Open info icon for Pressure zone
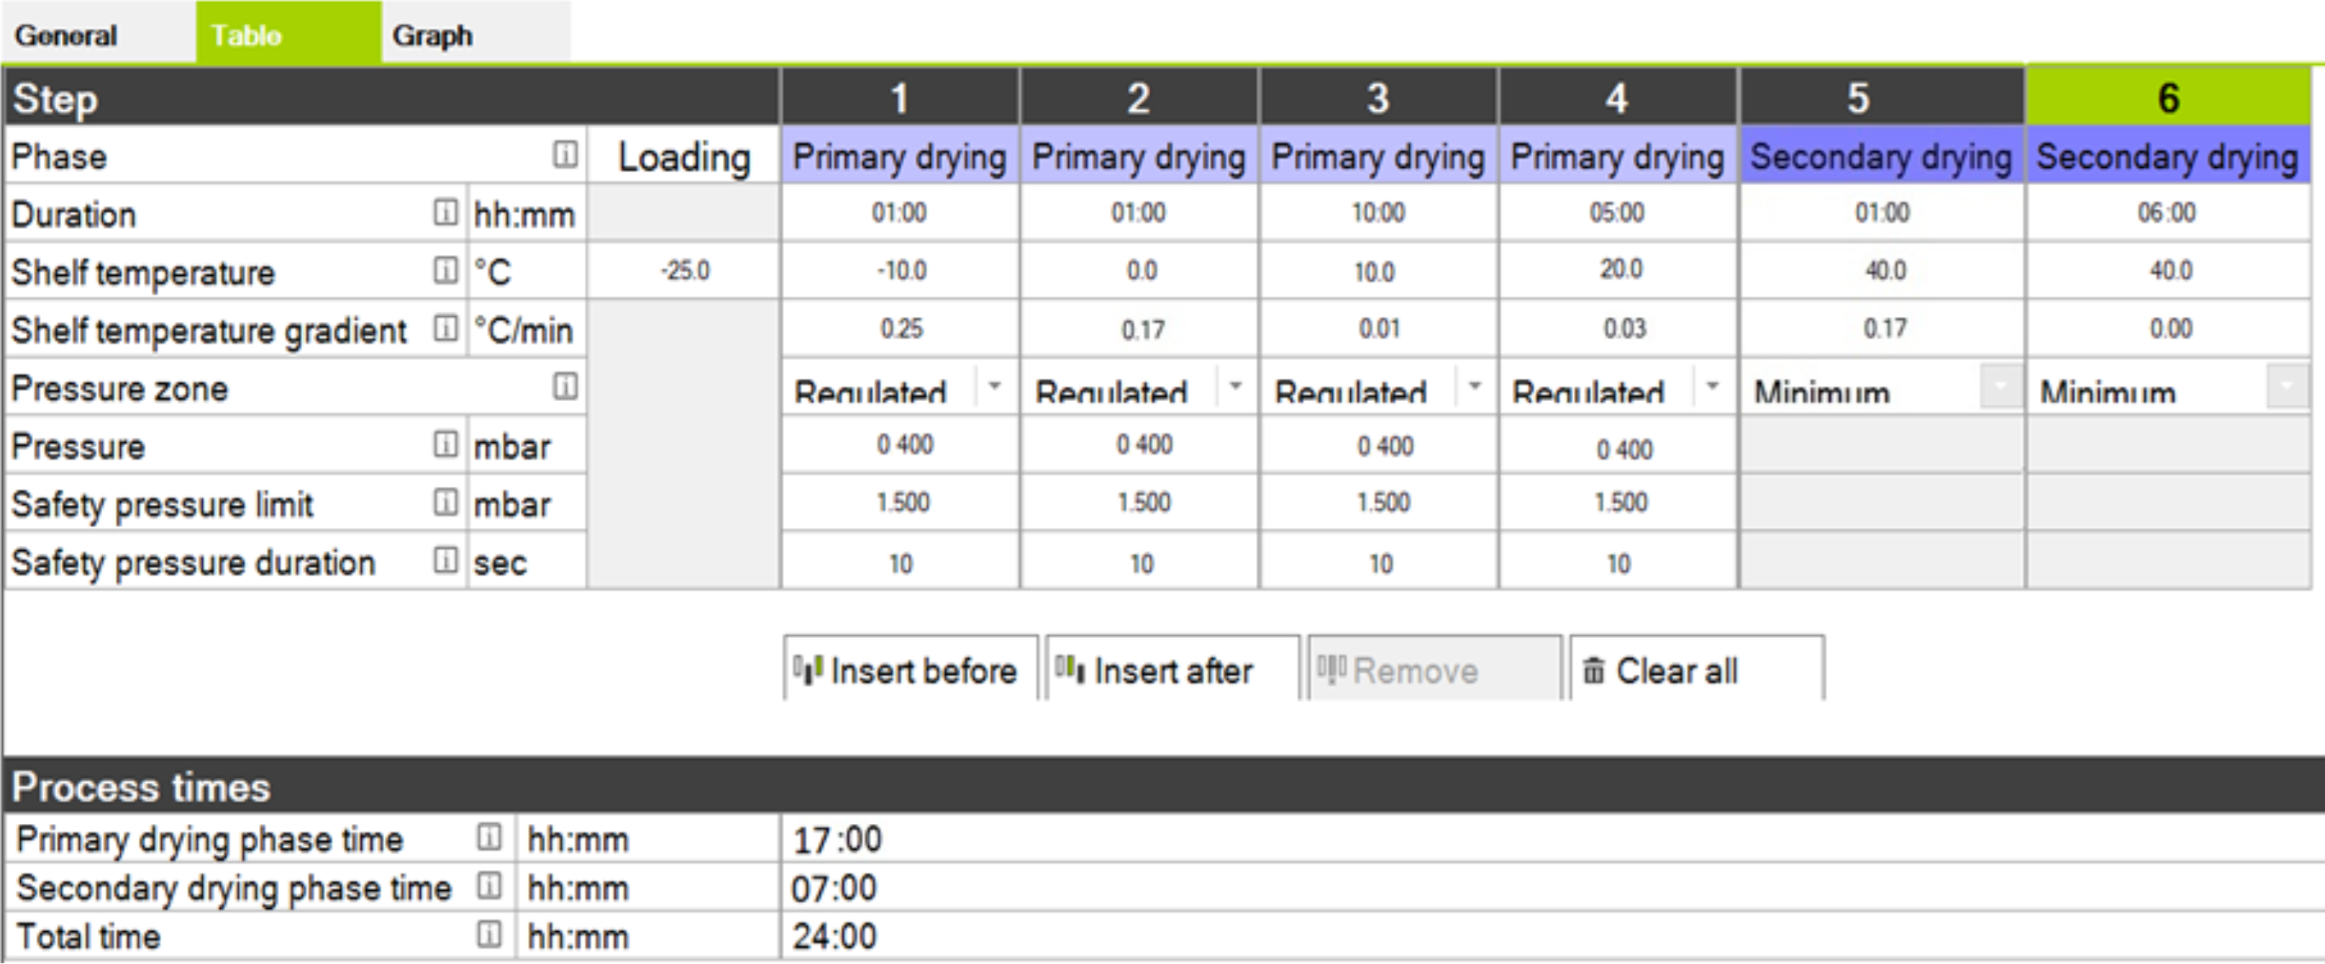 click(x=565, y=387)
